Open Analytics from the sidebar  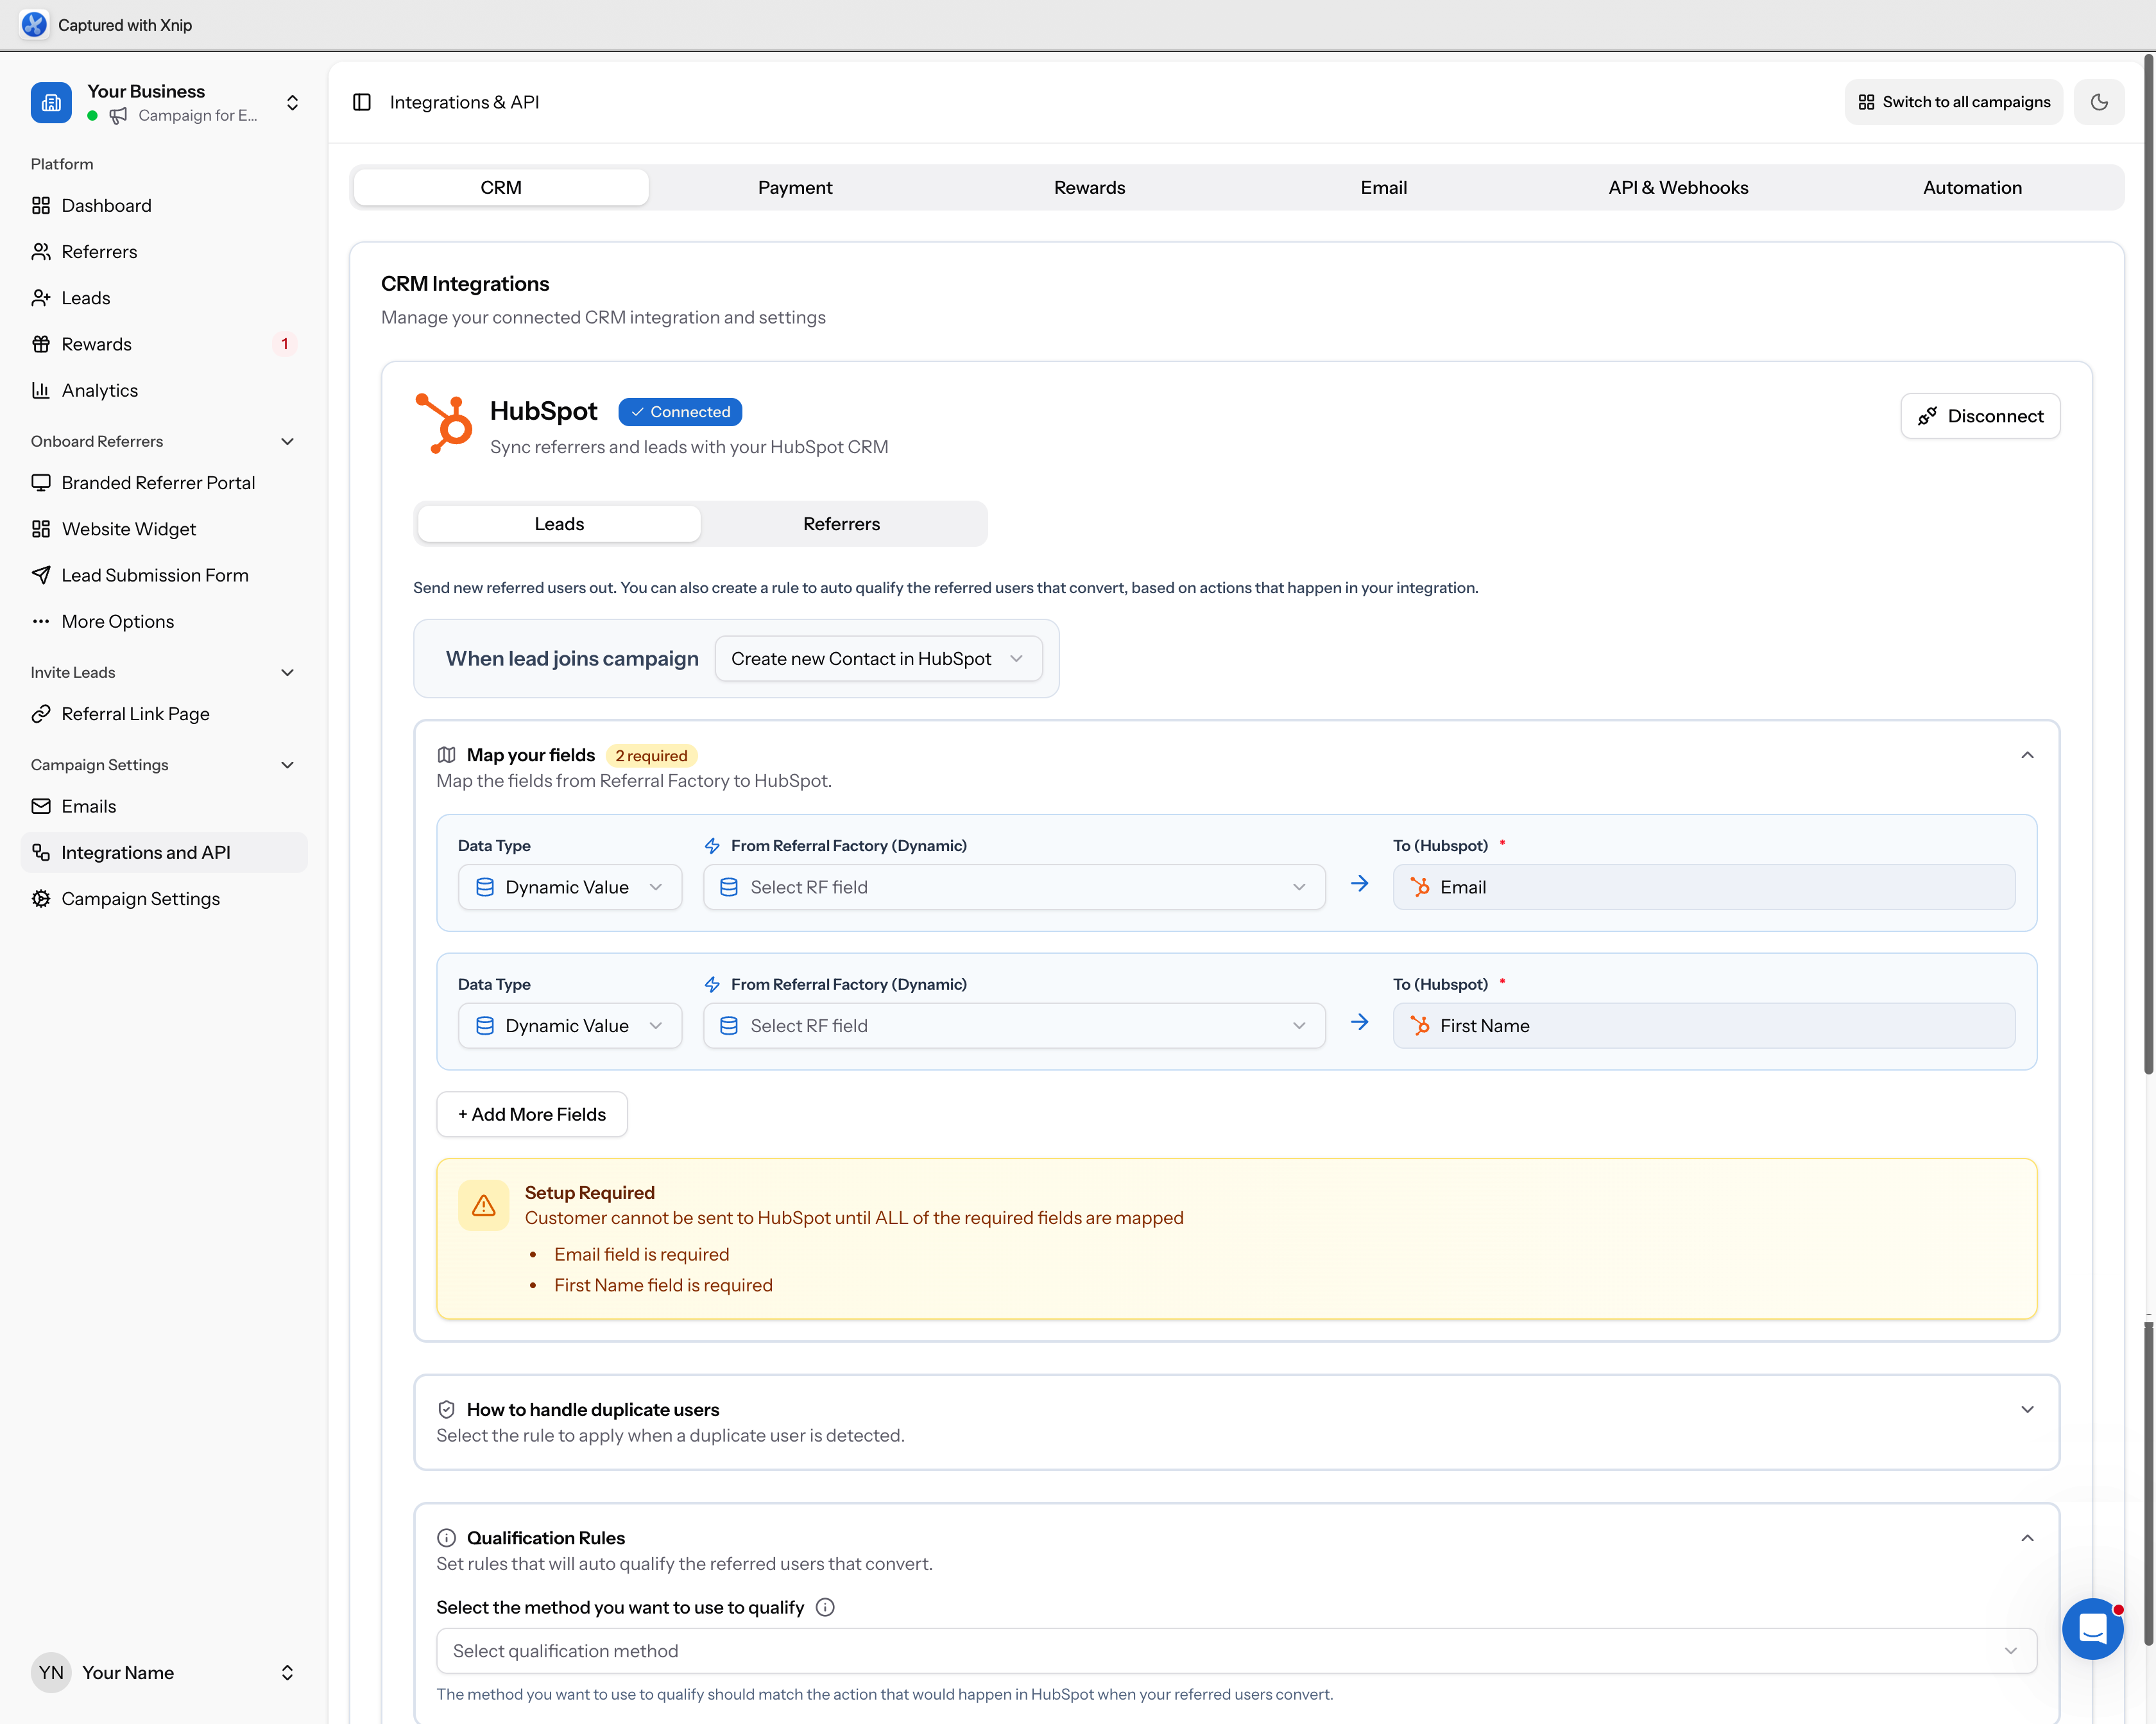pyautogui.click(x=99, y=390)
